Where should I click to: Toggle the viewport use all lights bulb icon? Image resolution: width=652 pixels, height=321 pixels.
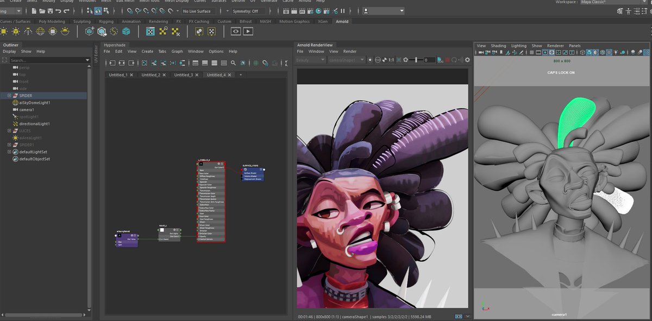pyautogui.click(x=616, y=52)
